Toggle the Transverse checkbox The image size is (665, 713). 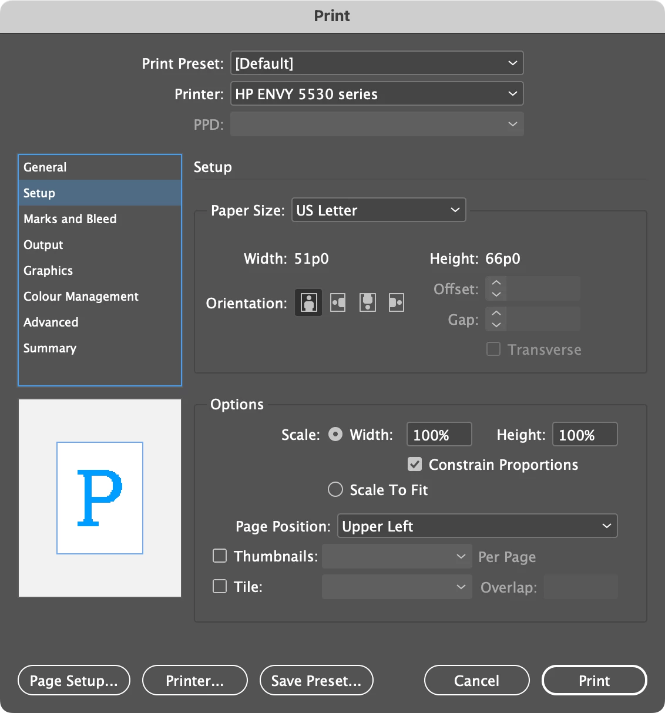click(x=493, y=349)
